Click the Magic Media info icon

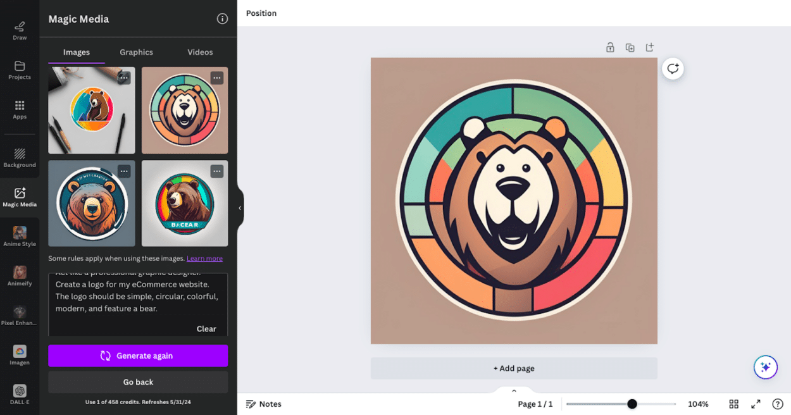(222, 19)
